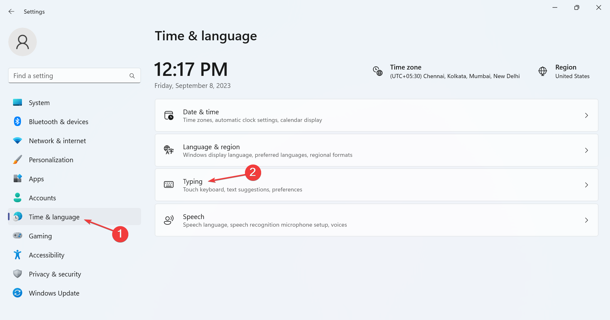Image resolution: width=610 pixels, height=320 pixels.
Task: Expand the Date & time section
Action: [x=376, y=115]
